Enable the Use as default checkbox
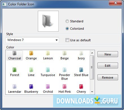Image resolution: width=124 pixels, height=110 pixels. point(67,40)
